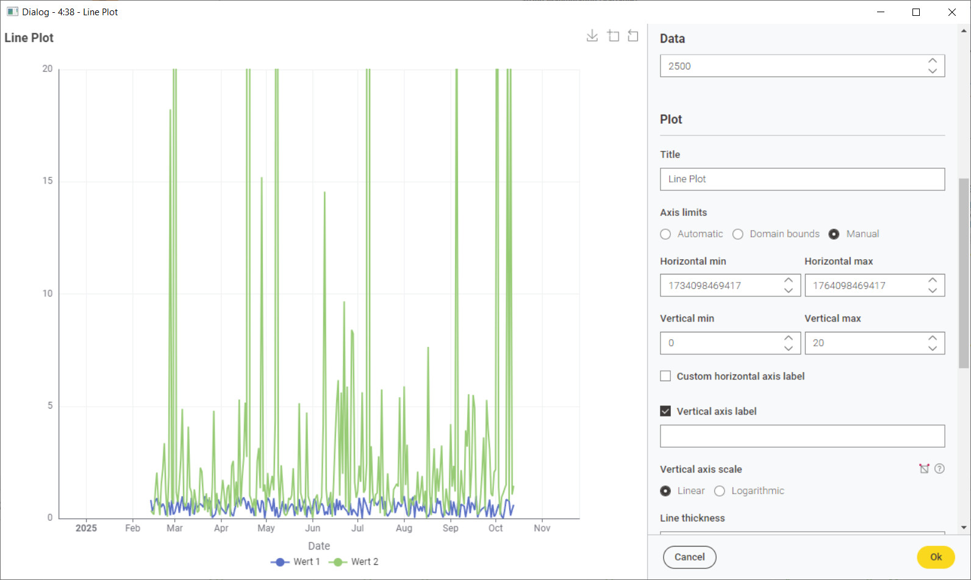Activate the area zoom selection icon

[613, 36]
